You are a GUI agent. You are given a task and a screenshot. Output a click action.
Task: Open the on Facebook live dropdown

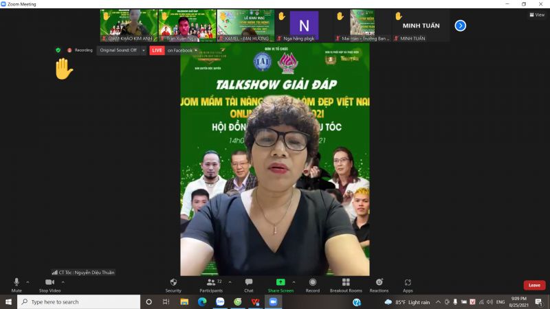(x=182, y=50)
